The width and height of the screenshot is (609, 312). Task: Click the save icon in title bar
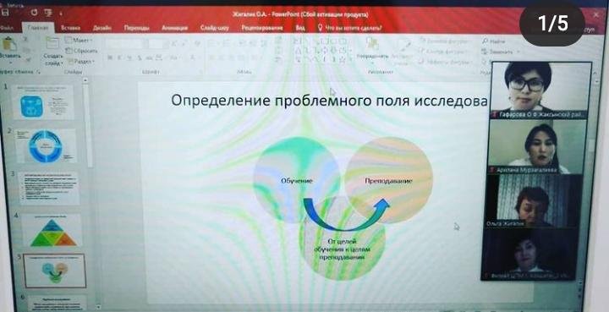pos(5,13)
